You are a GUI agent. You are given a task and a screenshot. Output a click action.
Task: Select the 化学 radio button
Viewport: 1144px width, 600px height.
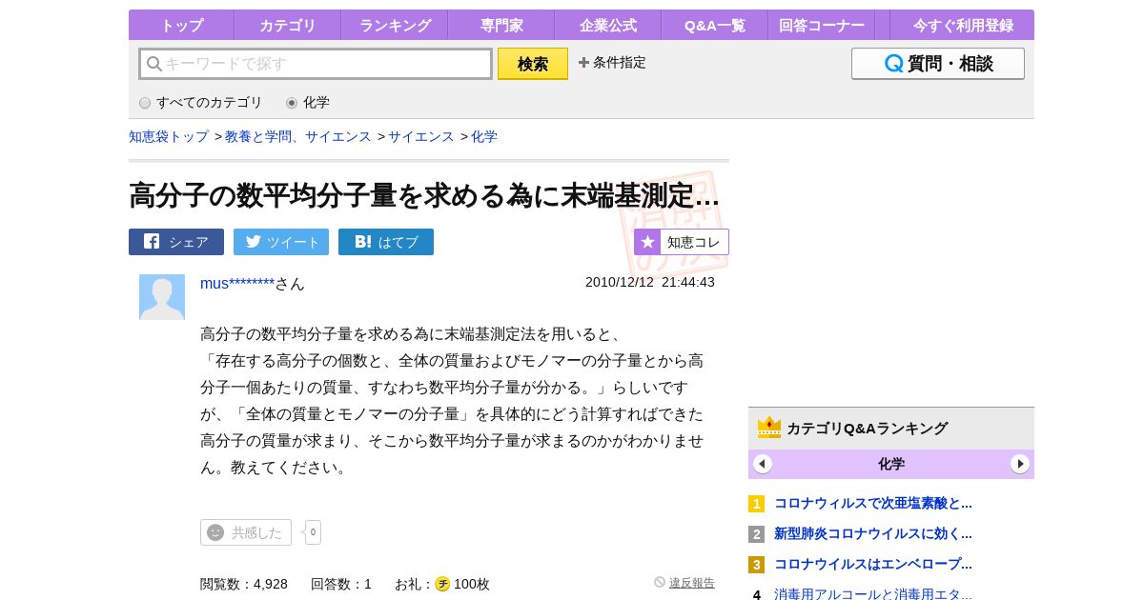coord(292,103)
